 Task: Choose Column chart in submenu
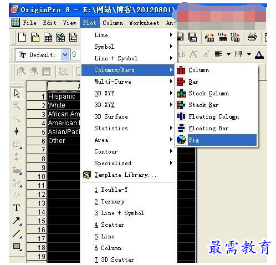pyautogui.click(x=216, y=70)
